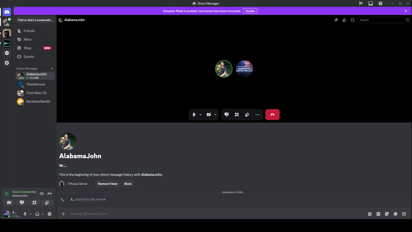Show user profile icon in header
Image resolution: width=412 pixels, height=232 pixels.
point(352,20)
